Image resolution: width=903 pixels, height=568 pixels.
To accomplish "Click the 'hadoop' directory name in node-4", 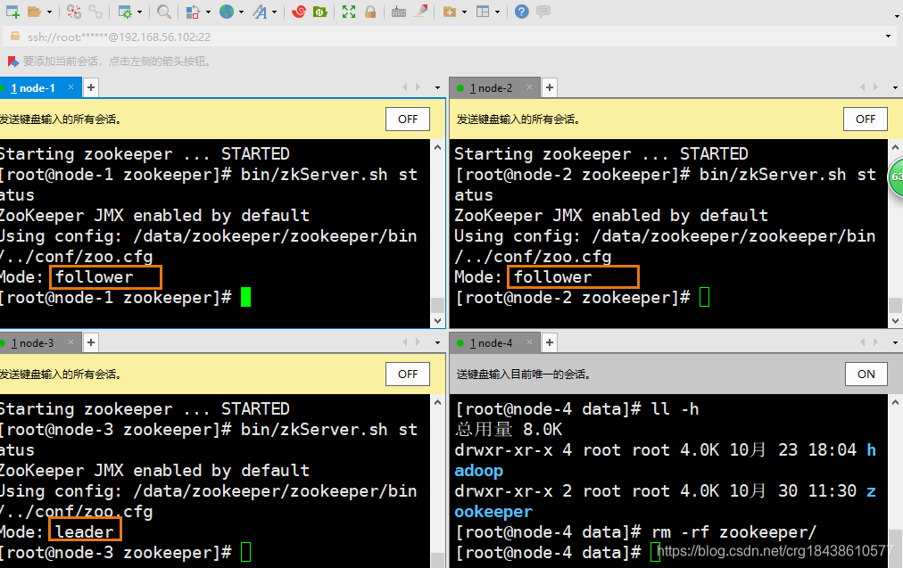I will pos(479,470).
